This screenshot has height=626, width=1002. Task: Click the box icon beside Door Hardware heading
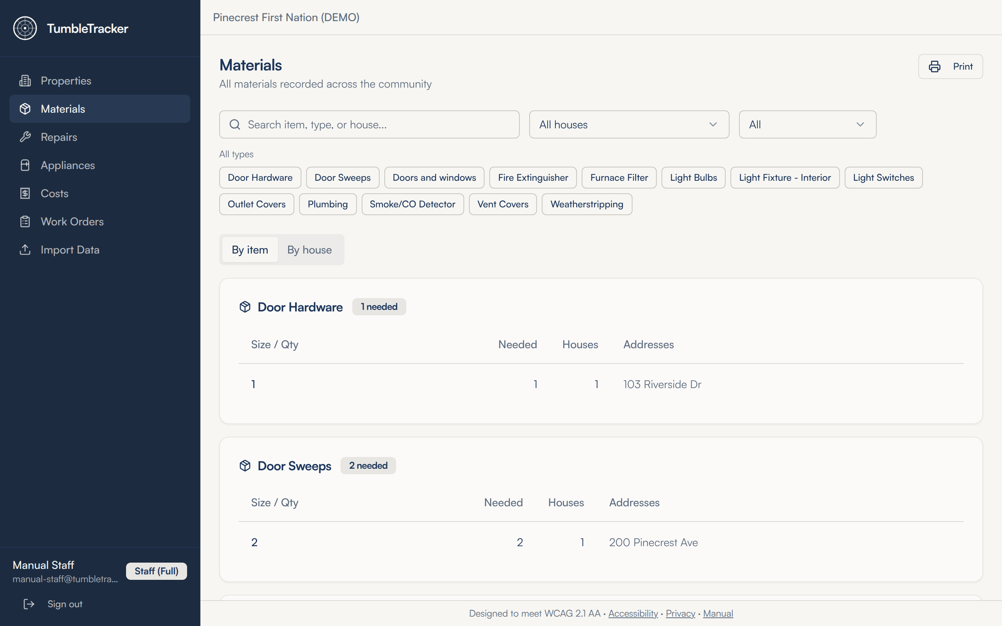[x=245, y=307]
